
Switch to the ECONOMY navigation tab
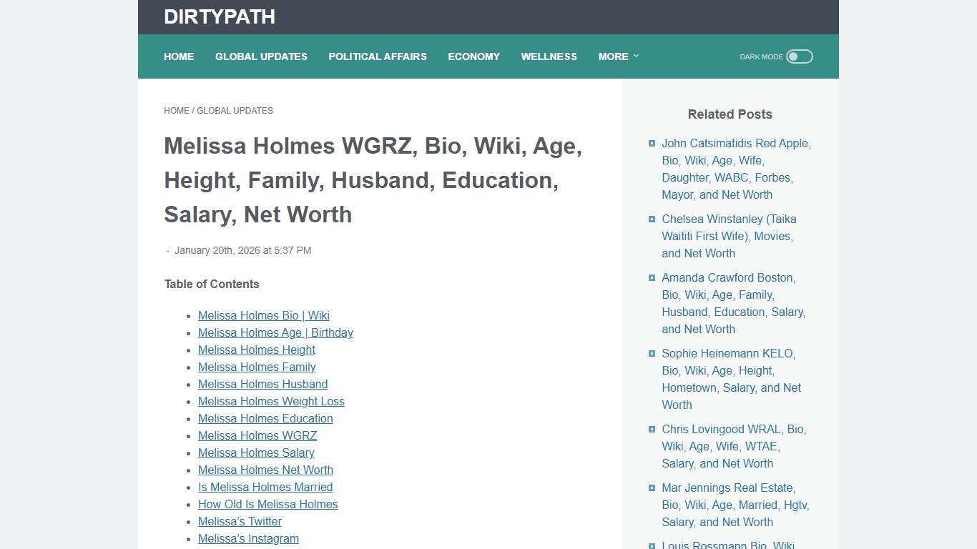[473, 56]
